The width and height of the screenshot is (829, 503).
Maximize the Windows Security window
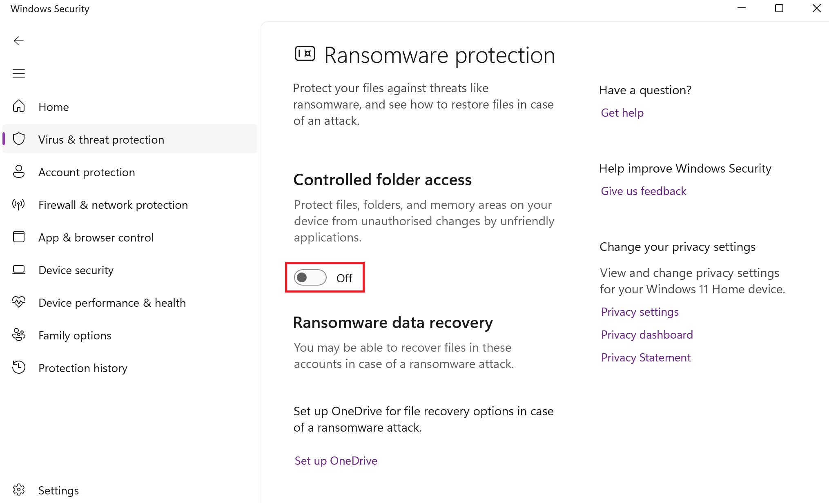(x=779, y=9)
